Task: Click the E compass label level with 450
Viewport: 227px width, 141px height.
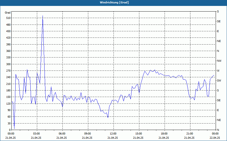Action: pyautogui.click(x=218, y=31)
